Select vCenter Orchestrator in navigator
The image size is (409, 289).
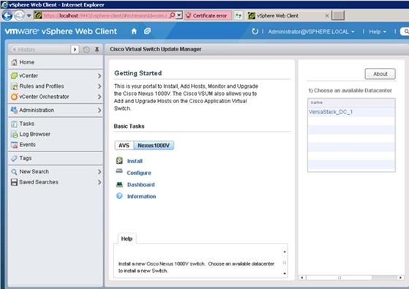[56, 97]
